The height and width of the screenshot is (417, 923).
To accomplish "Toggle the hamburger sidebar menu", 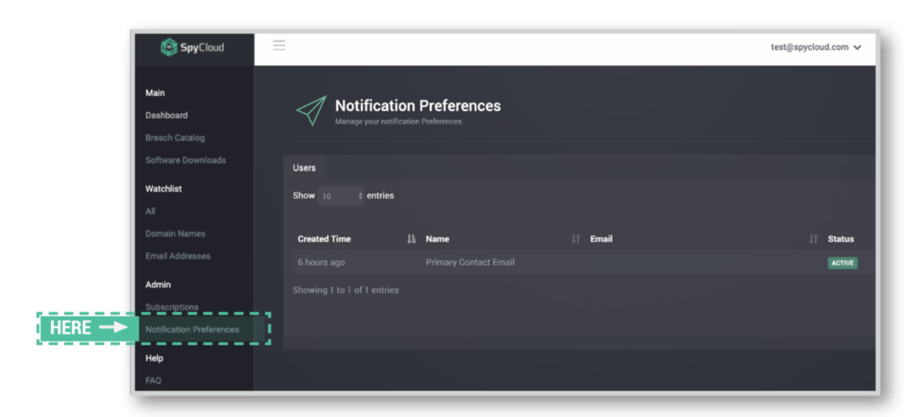I will pyautogui.click(x=279, y=45).
